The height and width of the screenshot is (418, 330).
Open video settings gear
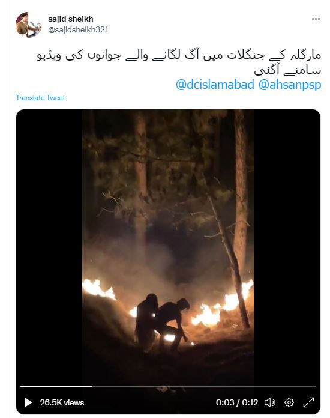pyautogui.click(x=289, y=402)
